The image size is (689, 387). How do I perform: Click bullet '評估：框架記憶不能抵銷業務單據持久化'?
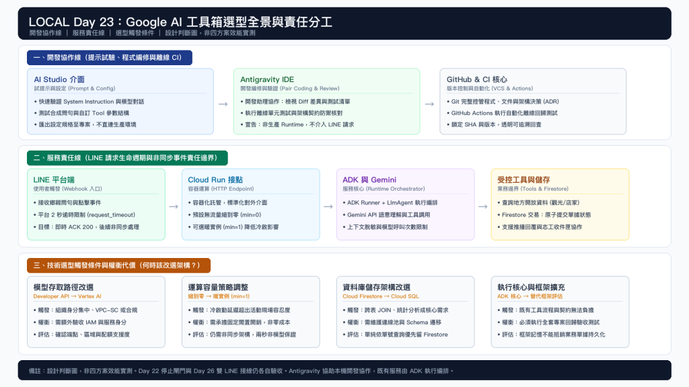coord(552,335)
